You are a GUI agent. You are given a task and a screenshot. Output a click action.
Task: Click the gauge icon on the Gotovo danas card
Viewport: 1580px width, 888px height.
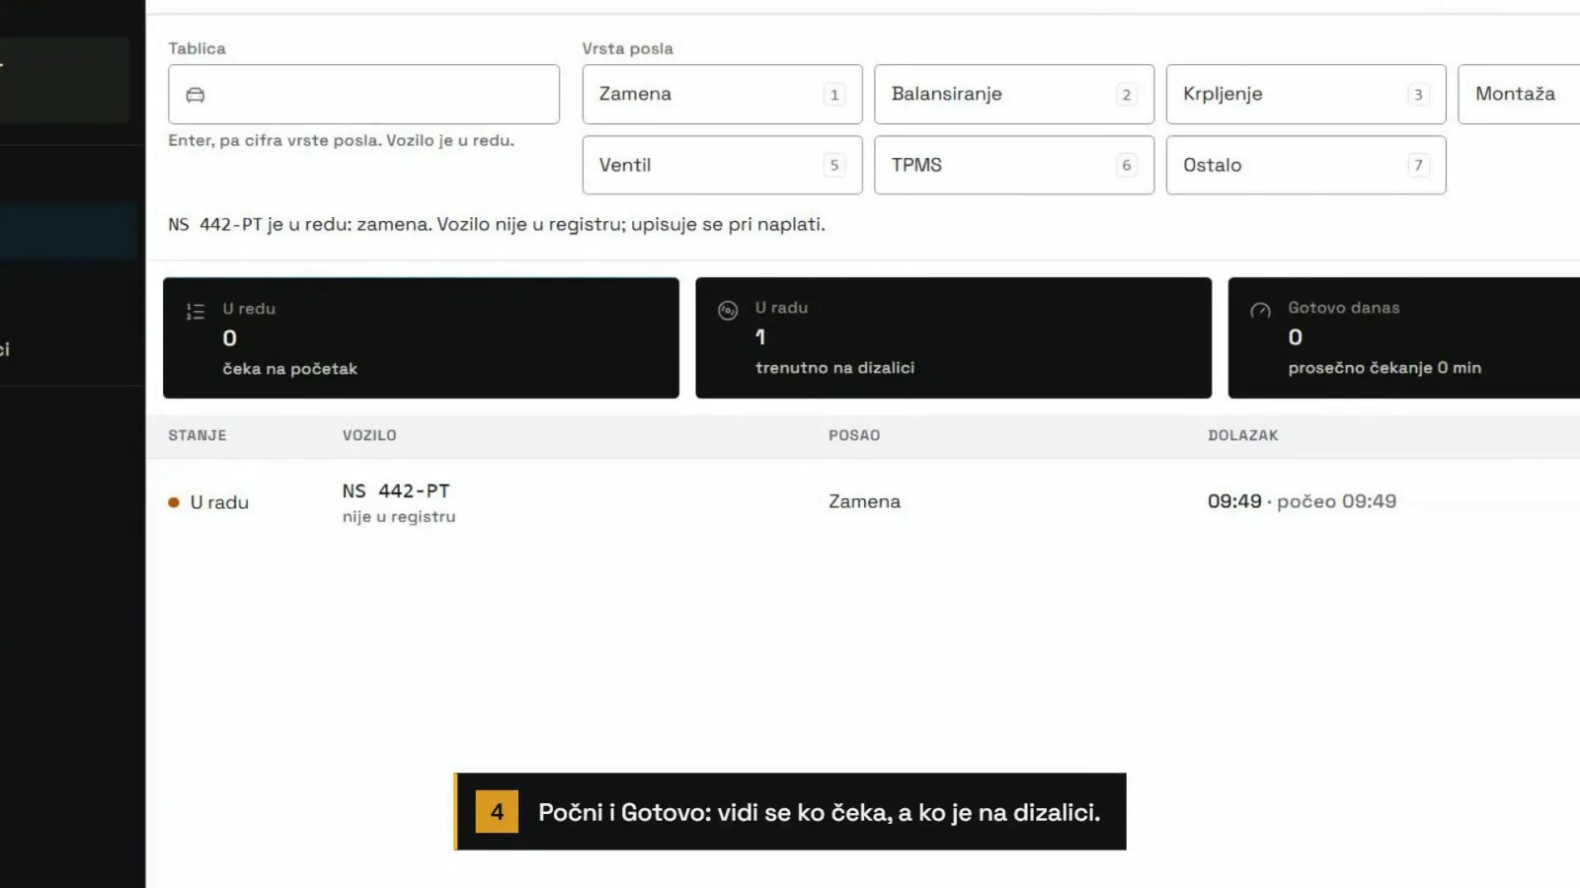click(x=1260, y=311)
